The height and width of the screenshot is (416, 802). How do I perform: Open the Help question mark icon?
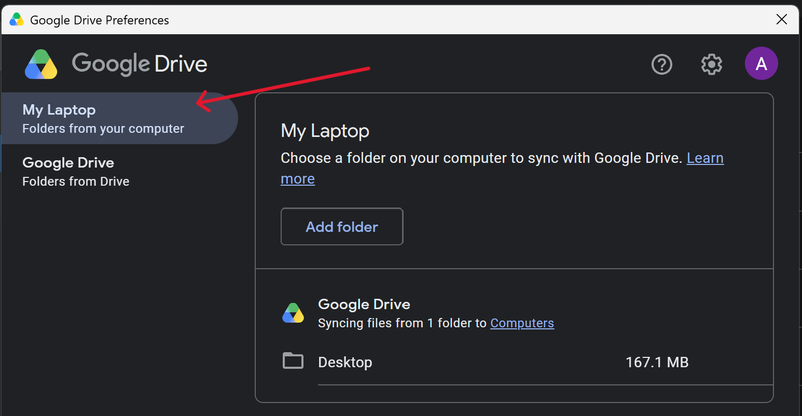[x=662, y=64]
